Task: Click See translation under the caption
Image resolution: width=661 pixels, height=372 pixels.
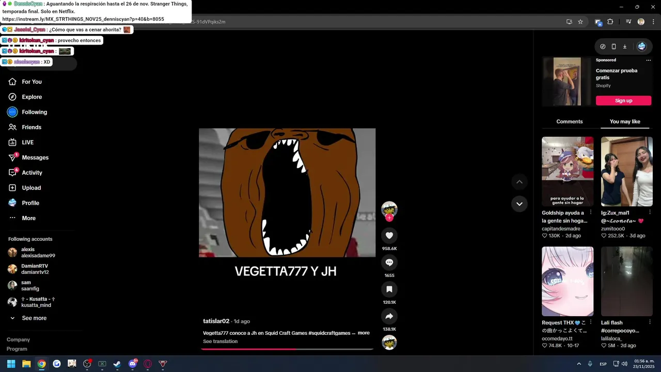Action: [220, 342]
